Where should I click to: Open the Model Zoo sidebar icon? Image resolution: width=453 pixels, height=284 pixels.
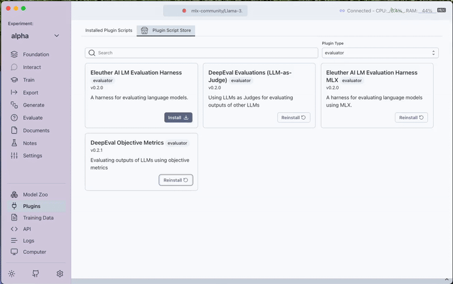coord(14,194)
